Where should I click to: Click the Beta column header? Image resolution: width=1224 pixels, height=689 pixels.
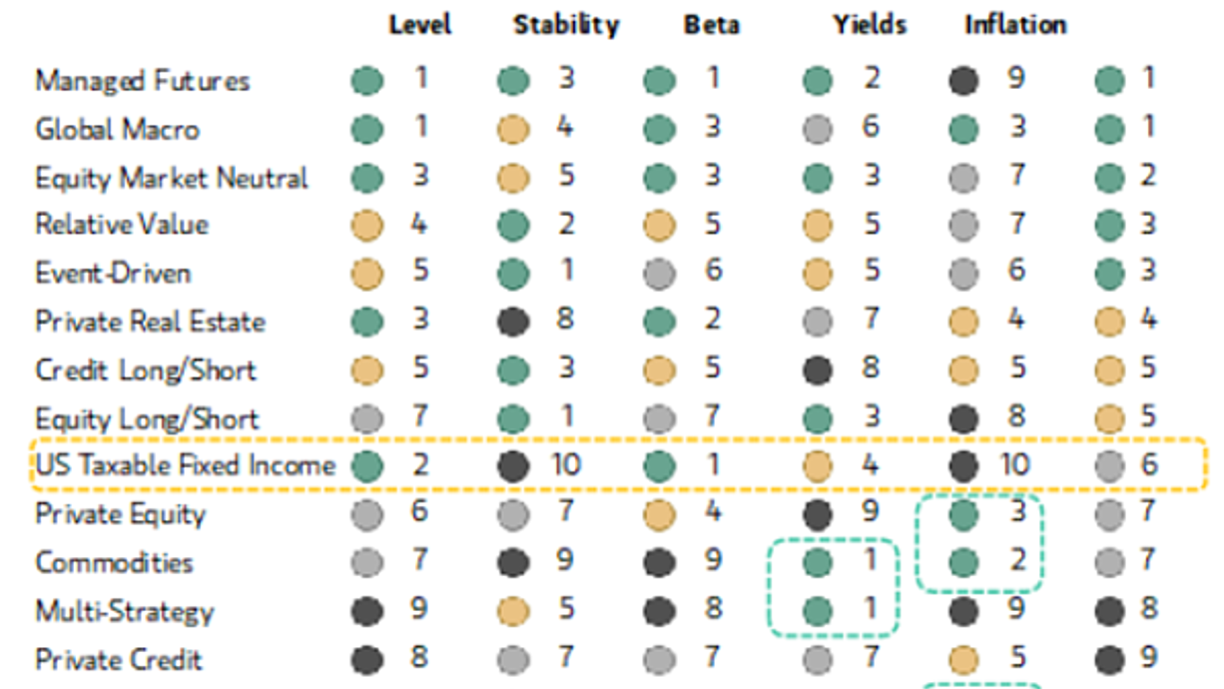pos(712,24)
